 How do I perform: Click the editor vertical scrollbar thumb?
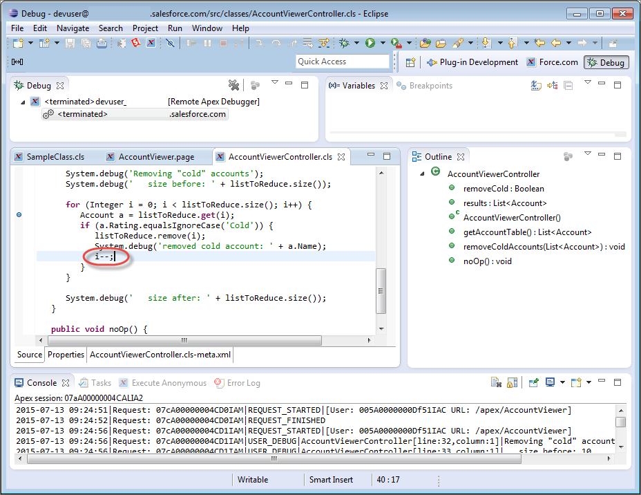[381, 291]
